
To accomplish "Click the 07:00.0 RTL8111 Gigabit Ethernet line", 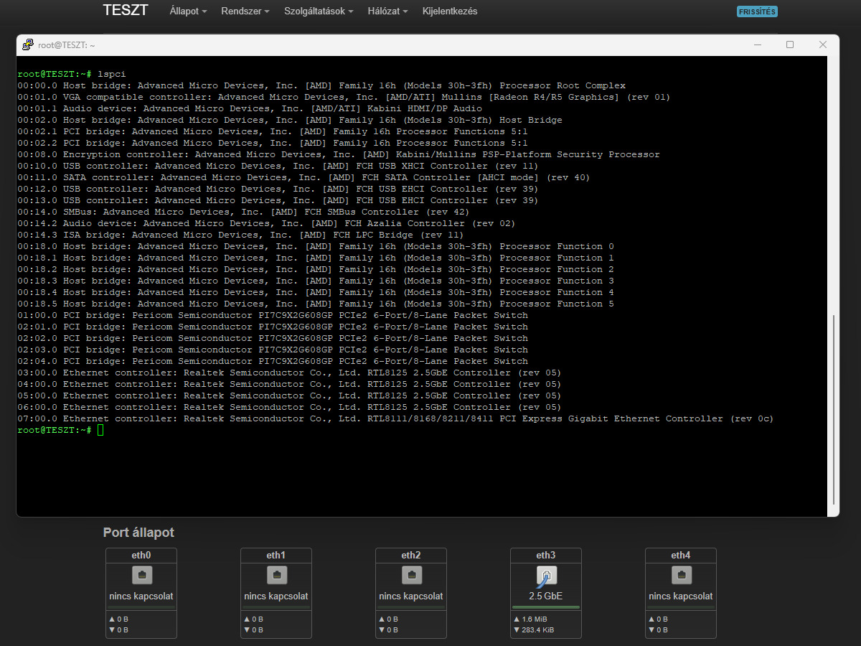I will (x=395, y=418).
